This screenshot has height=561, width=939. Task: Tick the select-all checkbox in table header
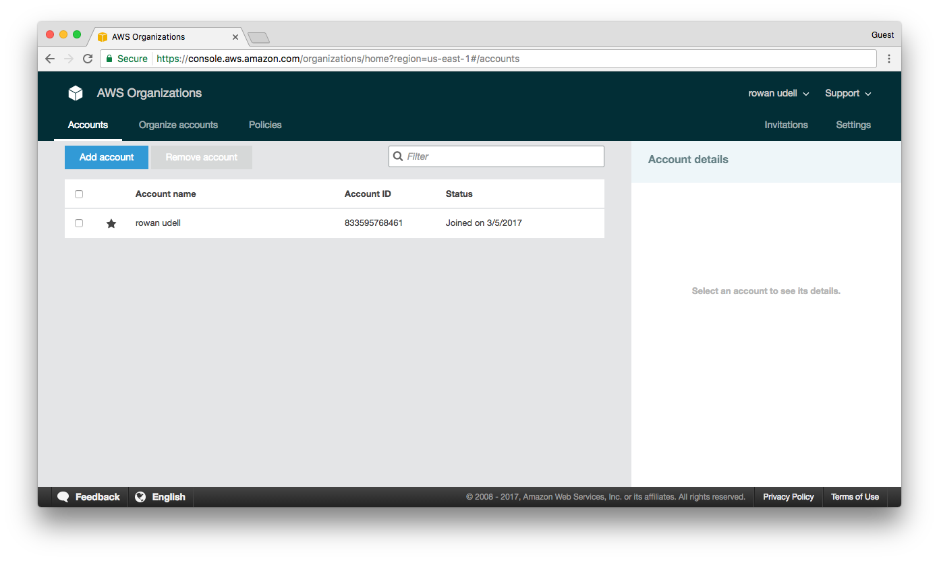pos(79,194)
